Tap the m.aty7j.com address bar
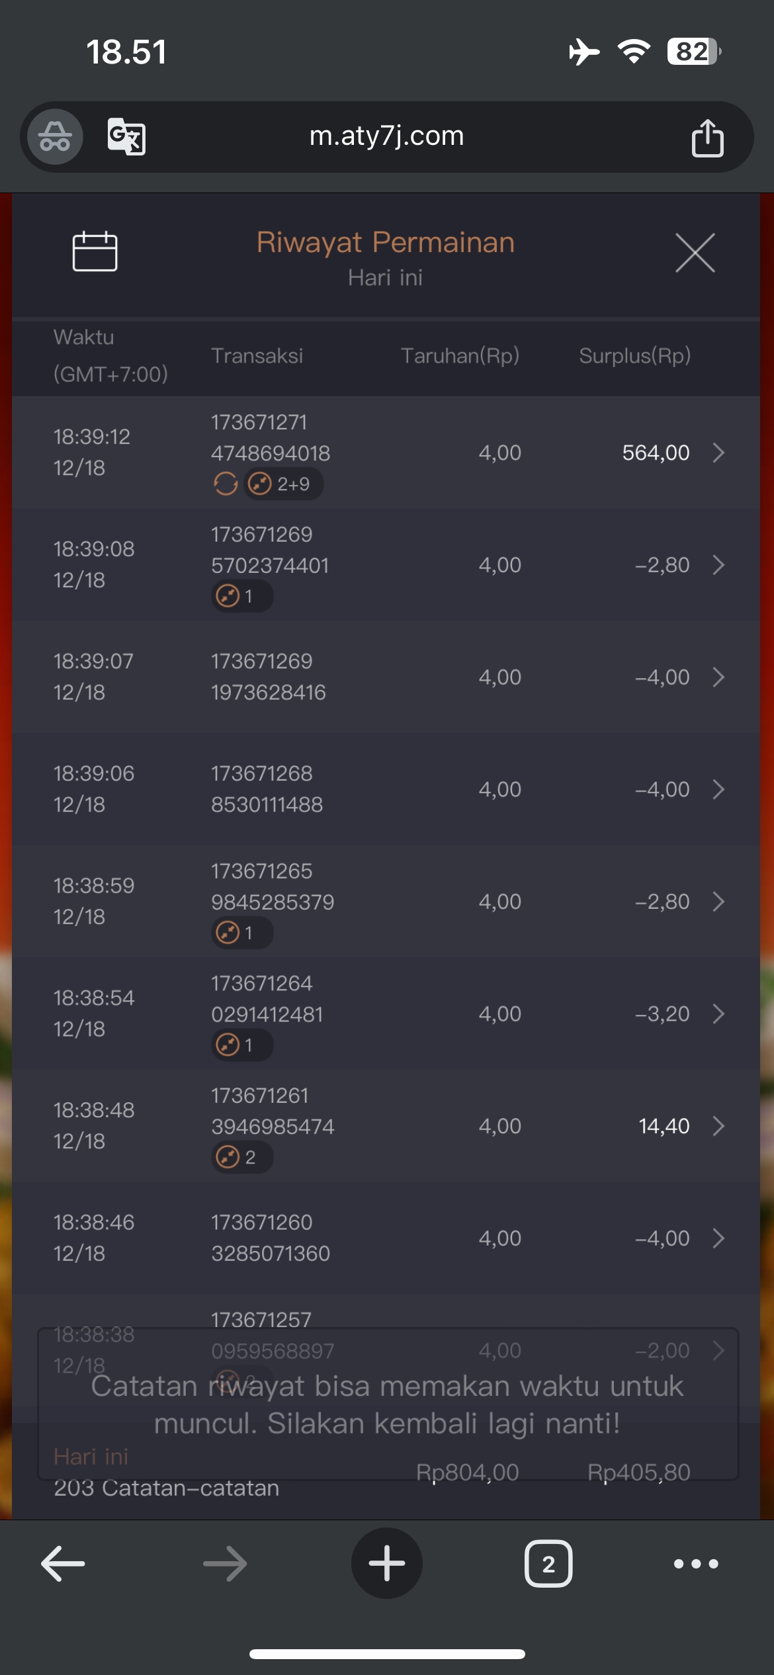The image size is (774, 1675). (386, 136)
